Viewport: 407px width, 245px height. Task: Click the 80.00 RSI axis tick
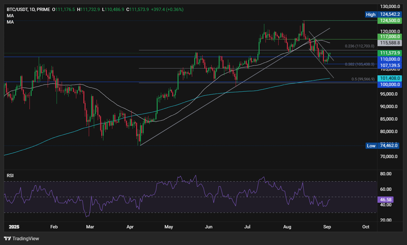tap(386, 174)
